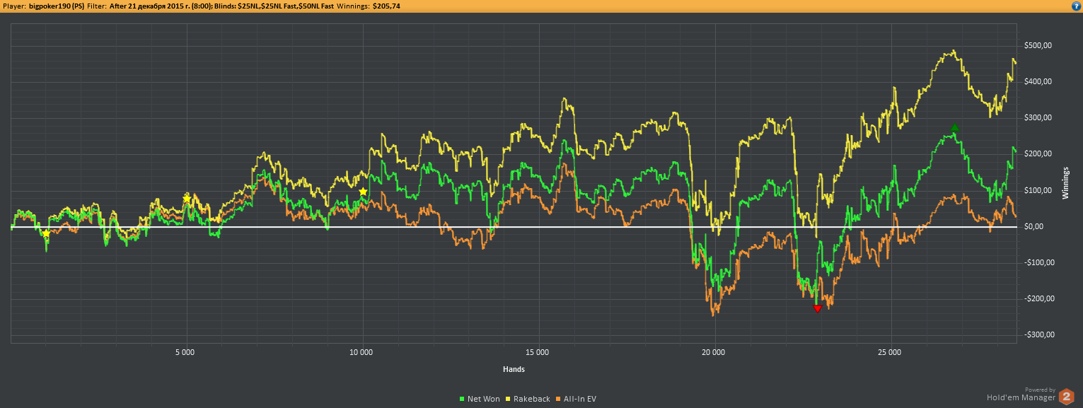The image size is (1083, 408).
Task: Select the yellow star marker near 5 000 hands
Action: point(187,199)
